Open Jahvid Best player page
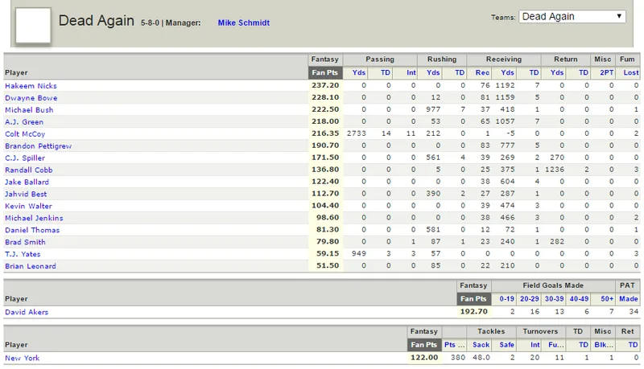Image resolution: width=644 pixels, height=369 pixels. (26, 194)
